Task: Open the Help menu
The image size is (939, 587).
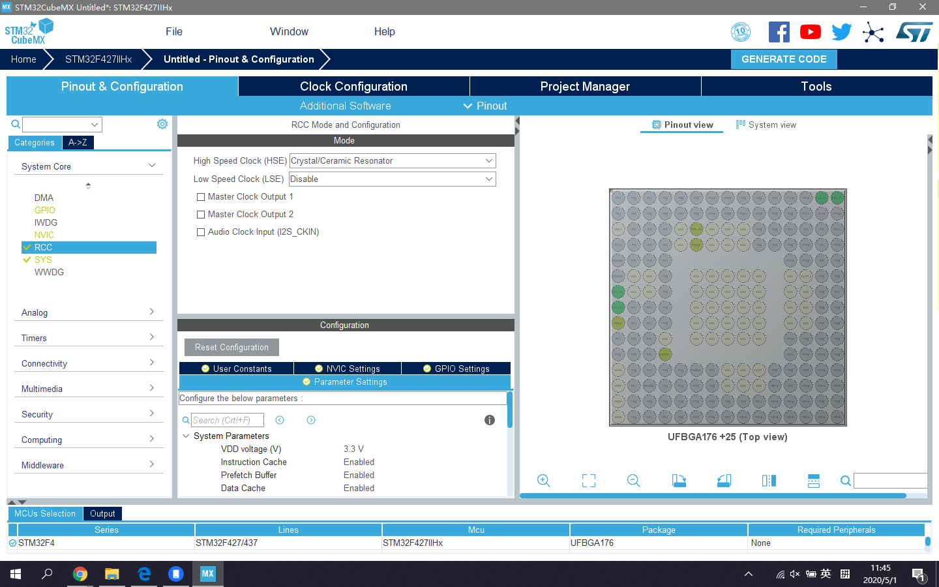Action: click(384, 31)
